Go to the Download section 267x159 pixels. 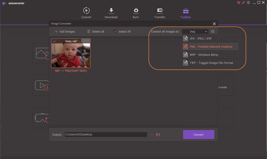coord(111,11)
